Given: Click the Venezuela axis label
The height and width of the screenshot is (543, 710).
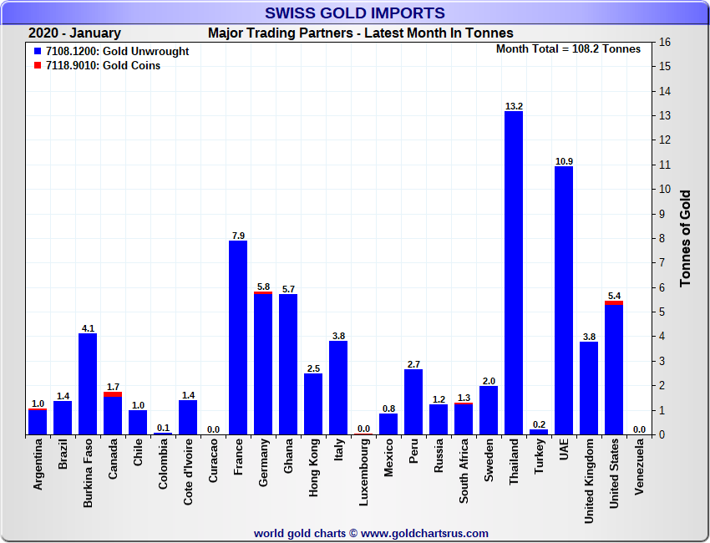Looking at the screenshot, I should [640, 466].
